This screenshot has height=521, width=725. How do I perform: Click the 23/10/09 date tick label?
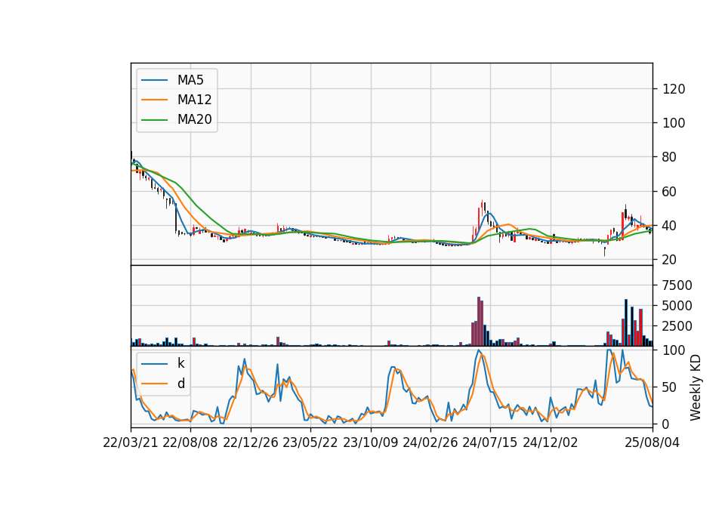(x=370, y=442)
